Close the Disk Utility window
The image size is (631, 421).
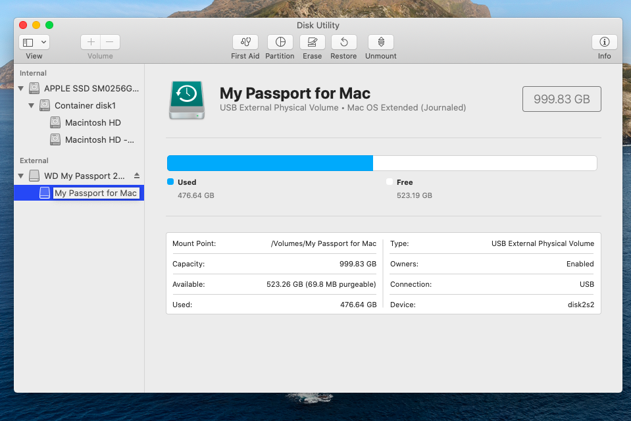click(x=23, y=25)
